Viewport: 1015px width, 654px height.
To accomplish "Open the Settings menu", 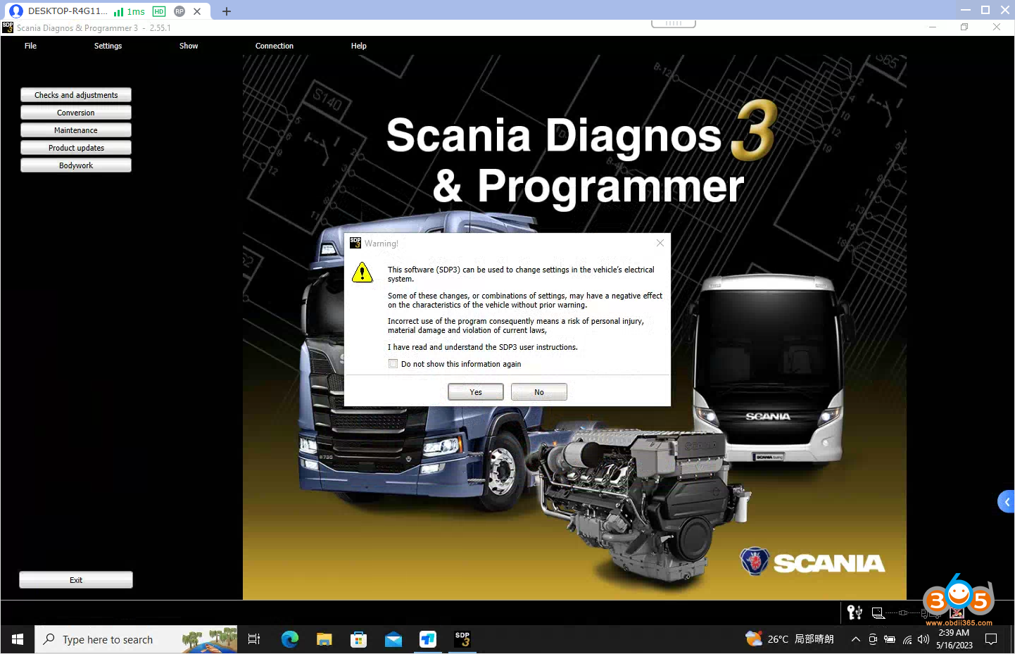I will (108, 46).
